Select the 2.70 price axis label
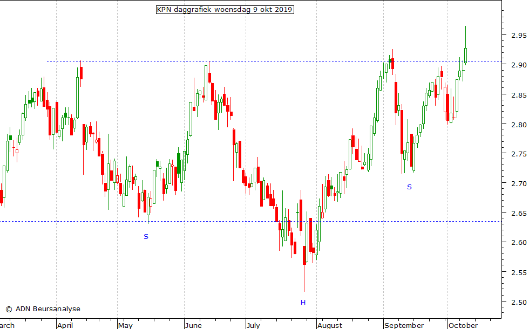 pos(519,184)
